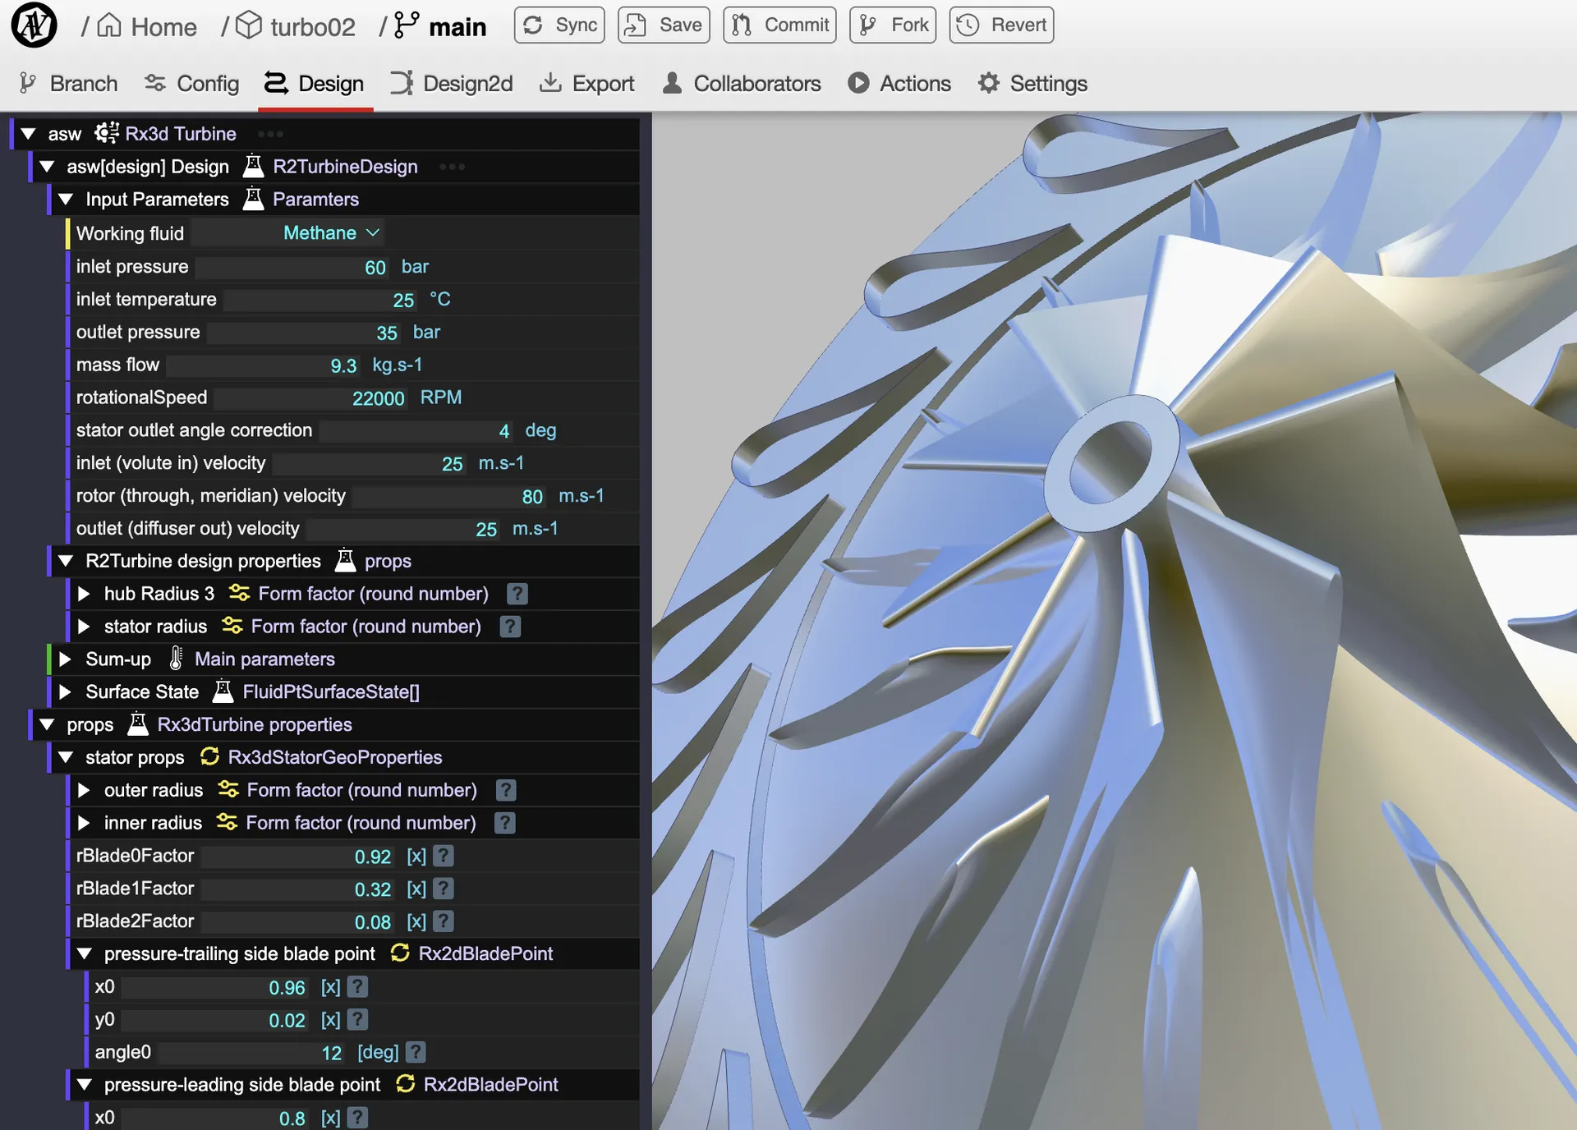Image resolution: width=1577 pixels, height=1130 pixels.
Task: Switch to the Design2d tab
Action: point(451,84)
